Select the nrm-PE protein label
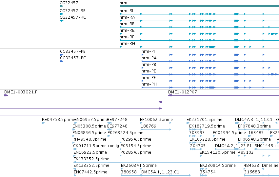The image size is (279, 177). pos(149,71)
